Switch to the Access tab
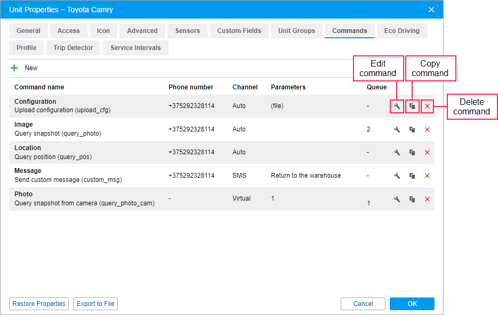Viewport: 498px width, 315px height. point(68,31)
